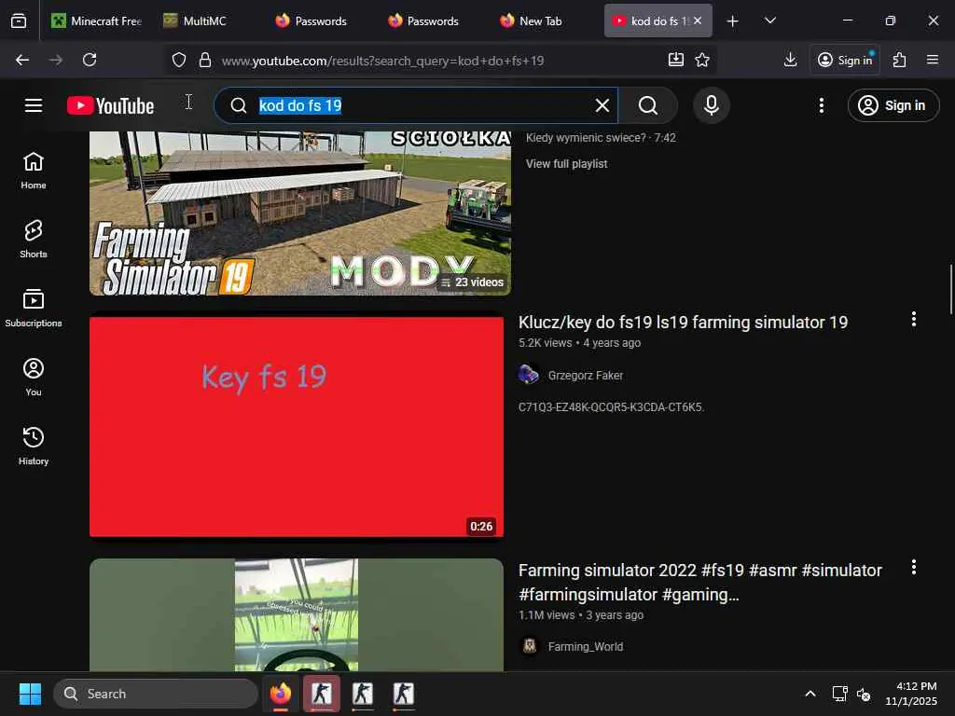955x716 pixels.
Task: Open YouTube settings three-dot menu
Action: pyautogui.click(x=821, y=105)
